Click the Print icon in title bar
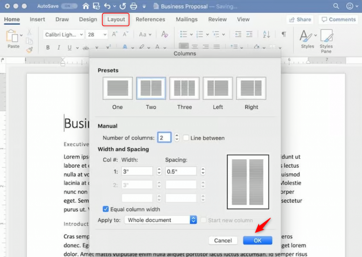Screen dimensions: 362x257 (x=133, y=6)
